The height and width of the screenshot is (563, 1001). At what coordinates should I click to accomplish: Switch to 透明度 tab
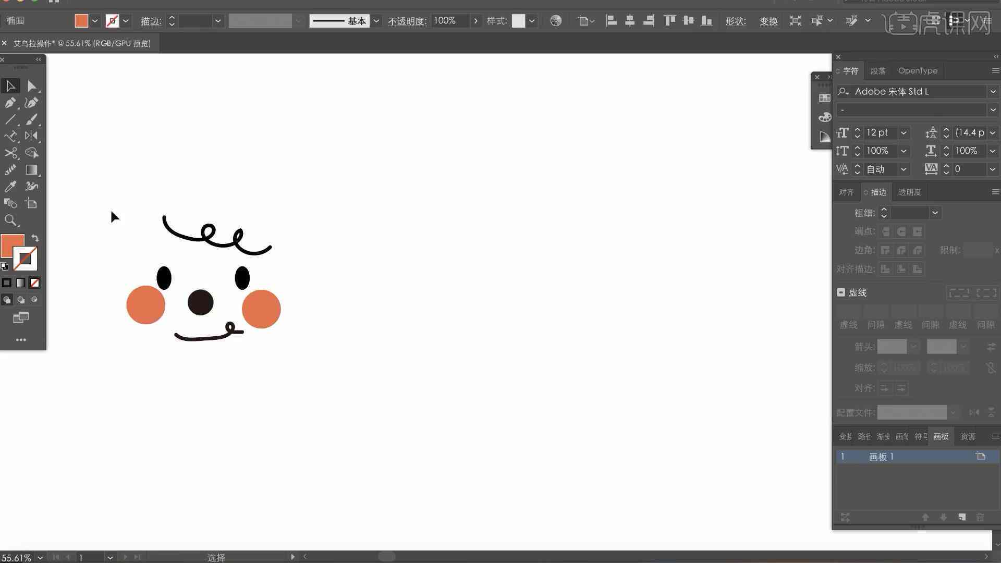tap(909, 192)
